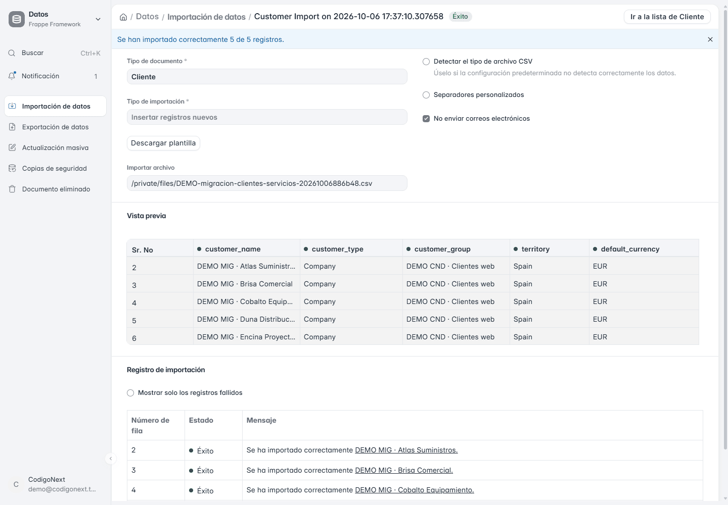This screenshot has width=728, height=505.
Task: Click the customer_name column header
Action: coord(247,249)
